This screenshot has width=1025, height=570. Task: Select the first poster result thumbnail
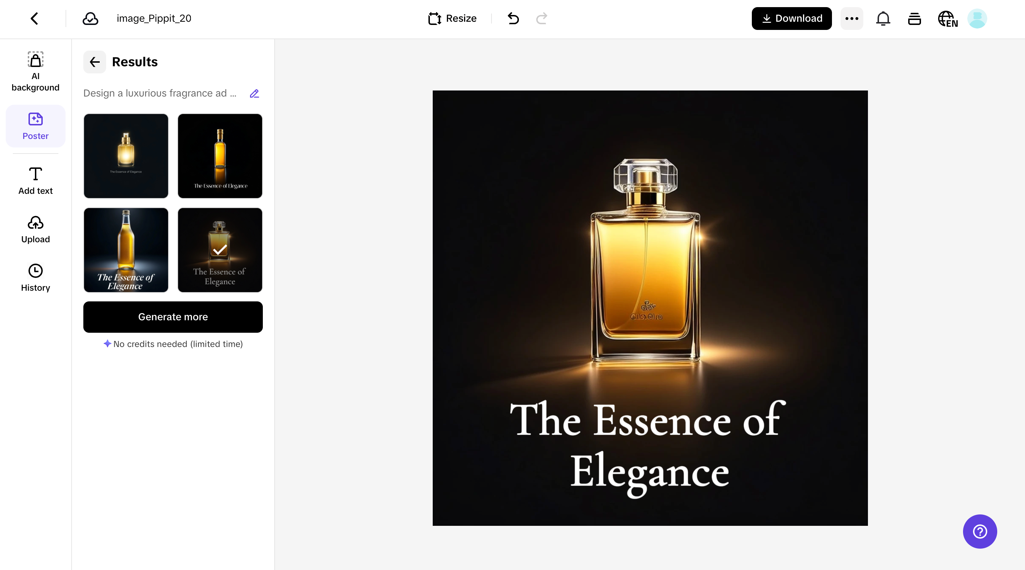click(126, 156)
